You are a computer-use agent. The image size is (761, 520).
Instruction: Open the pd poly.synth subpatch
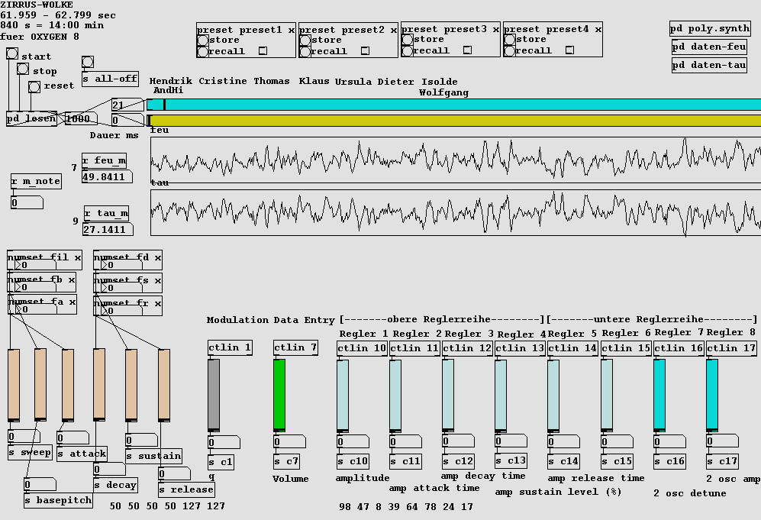point(710,29)
